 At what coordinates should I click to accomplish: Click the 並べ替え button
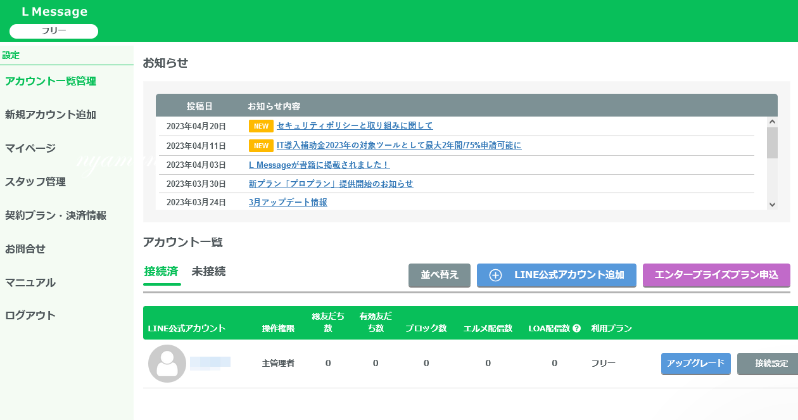(440, 275)
